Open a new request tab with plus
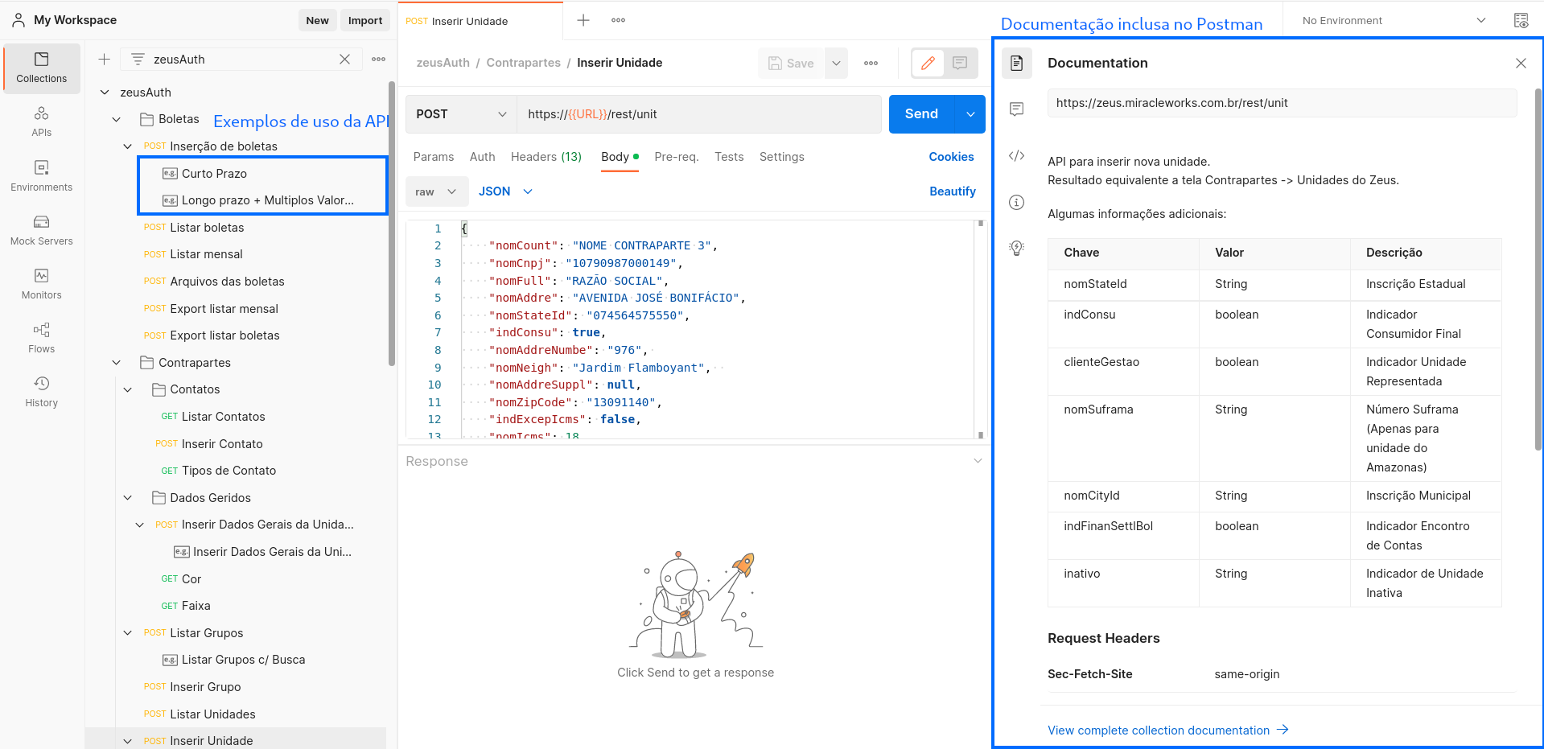 click(584, 21)
